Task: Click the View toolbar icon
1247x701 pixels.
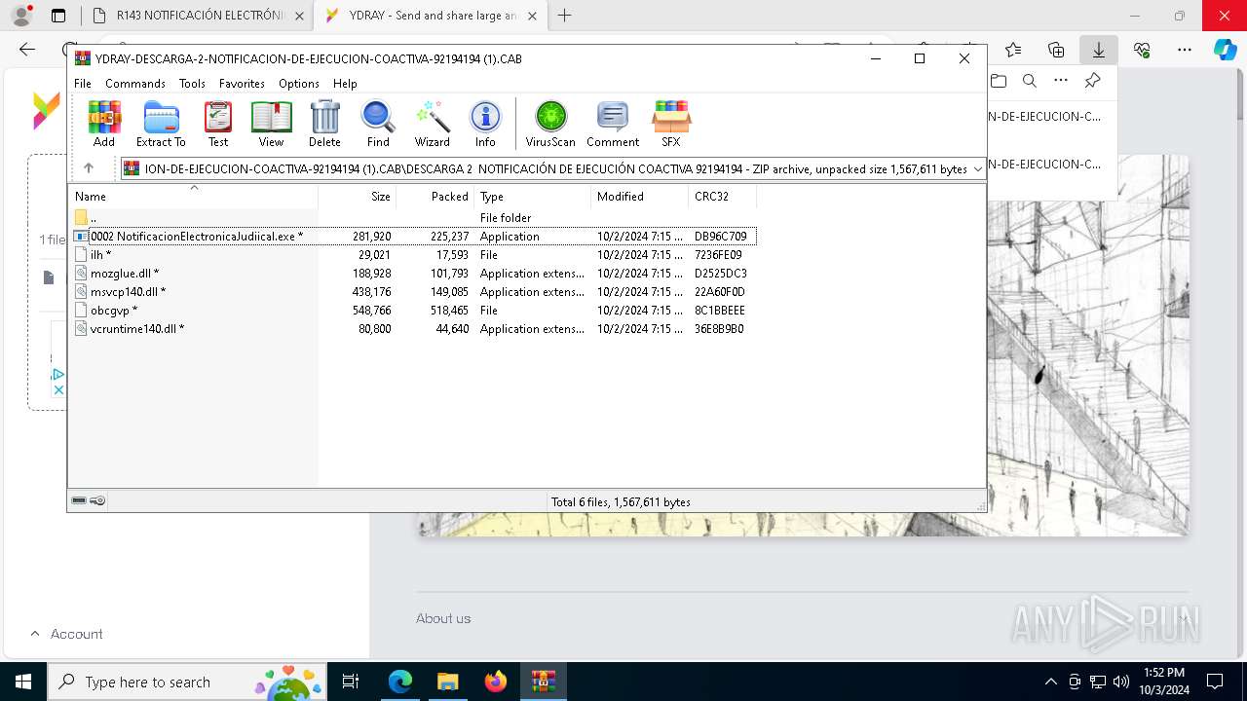Action: click(271, 124)
